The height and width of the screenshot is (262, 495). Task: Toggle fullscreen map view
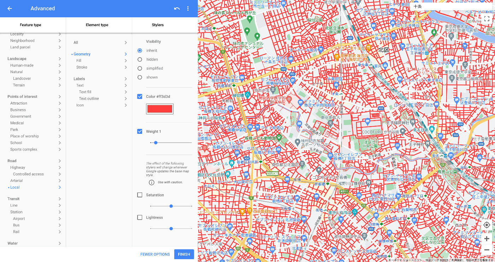coord(487,18)
